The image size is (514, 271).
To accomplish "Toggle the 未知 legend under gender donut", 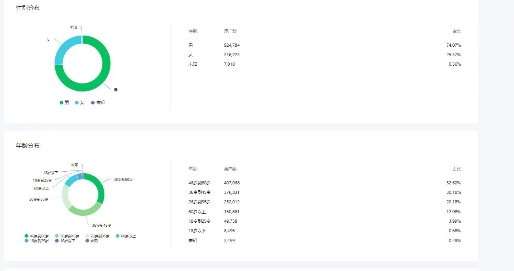I will 98,102.
